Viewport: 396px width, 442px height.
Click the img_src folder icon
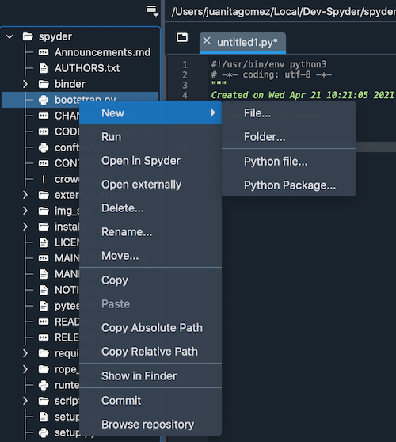click(x=44, y=211)
